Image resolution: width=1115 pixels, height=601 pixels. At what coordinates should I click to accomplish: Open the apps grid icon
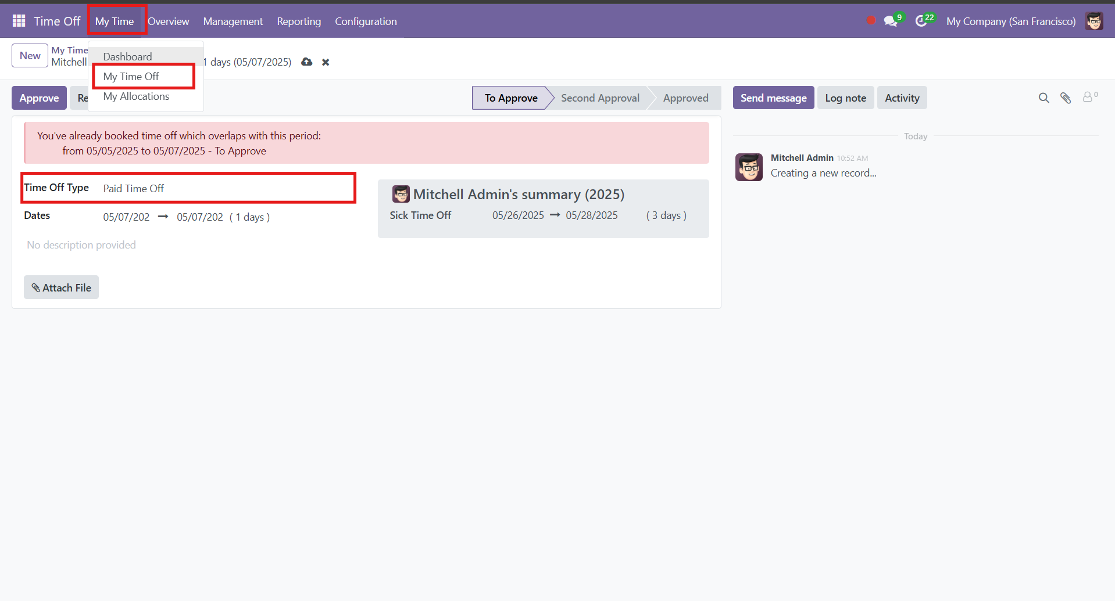[x=18, y=20]
